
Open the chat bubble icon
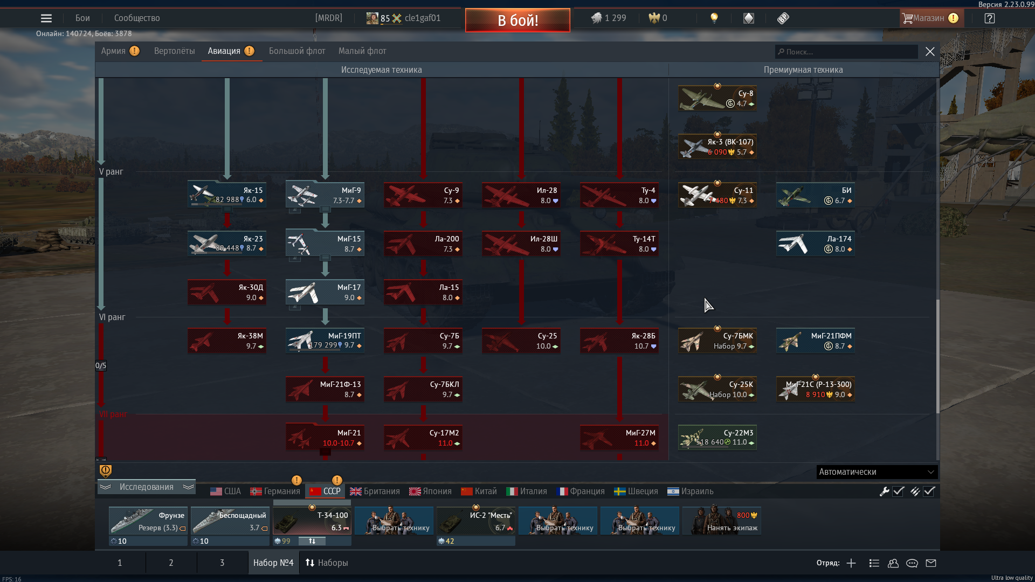(x=912, y=563)
